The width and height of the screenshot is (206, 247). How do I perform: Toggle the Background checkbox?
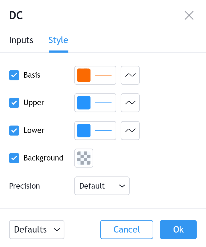(14, 158)
